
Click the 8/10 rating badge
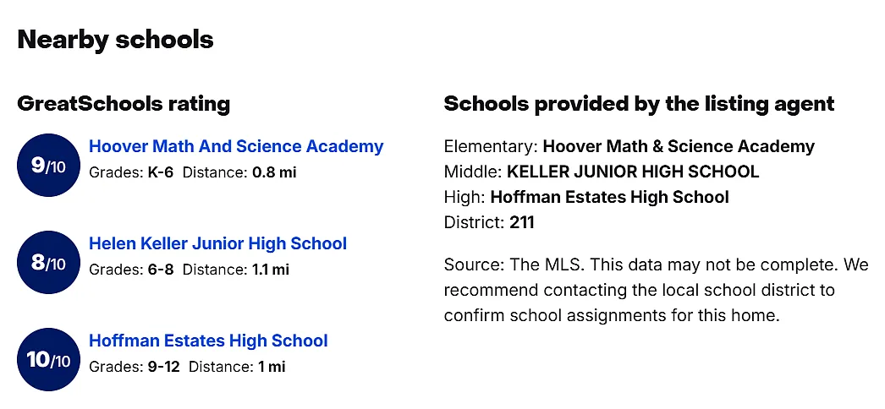[x=48, y=263]
